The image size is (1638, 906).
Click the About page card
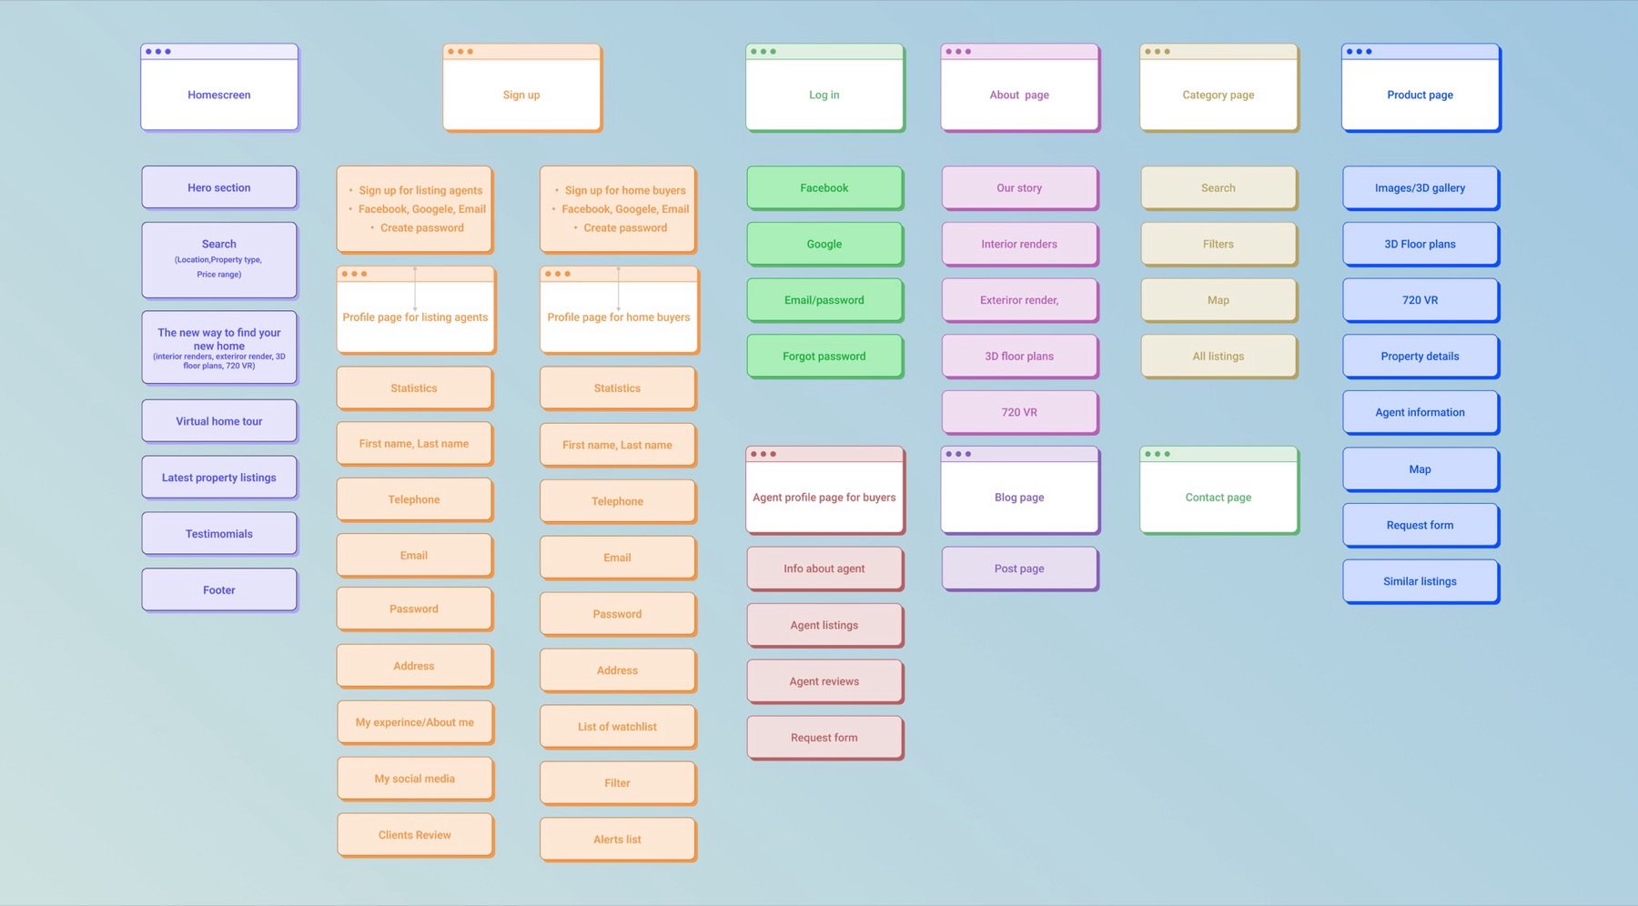click(x=1019, y=87)
